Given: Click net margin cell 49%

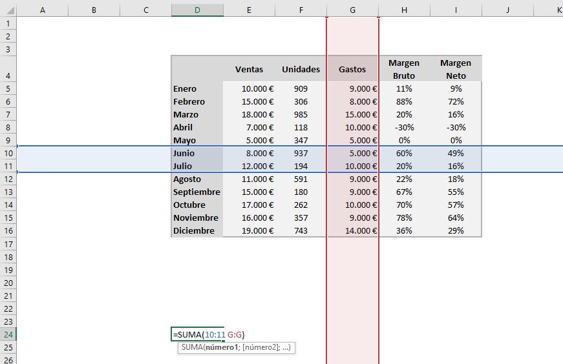Looking at the screenshot, I should pyautogui.click(x=456, y=153).
